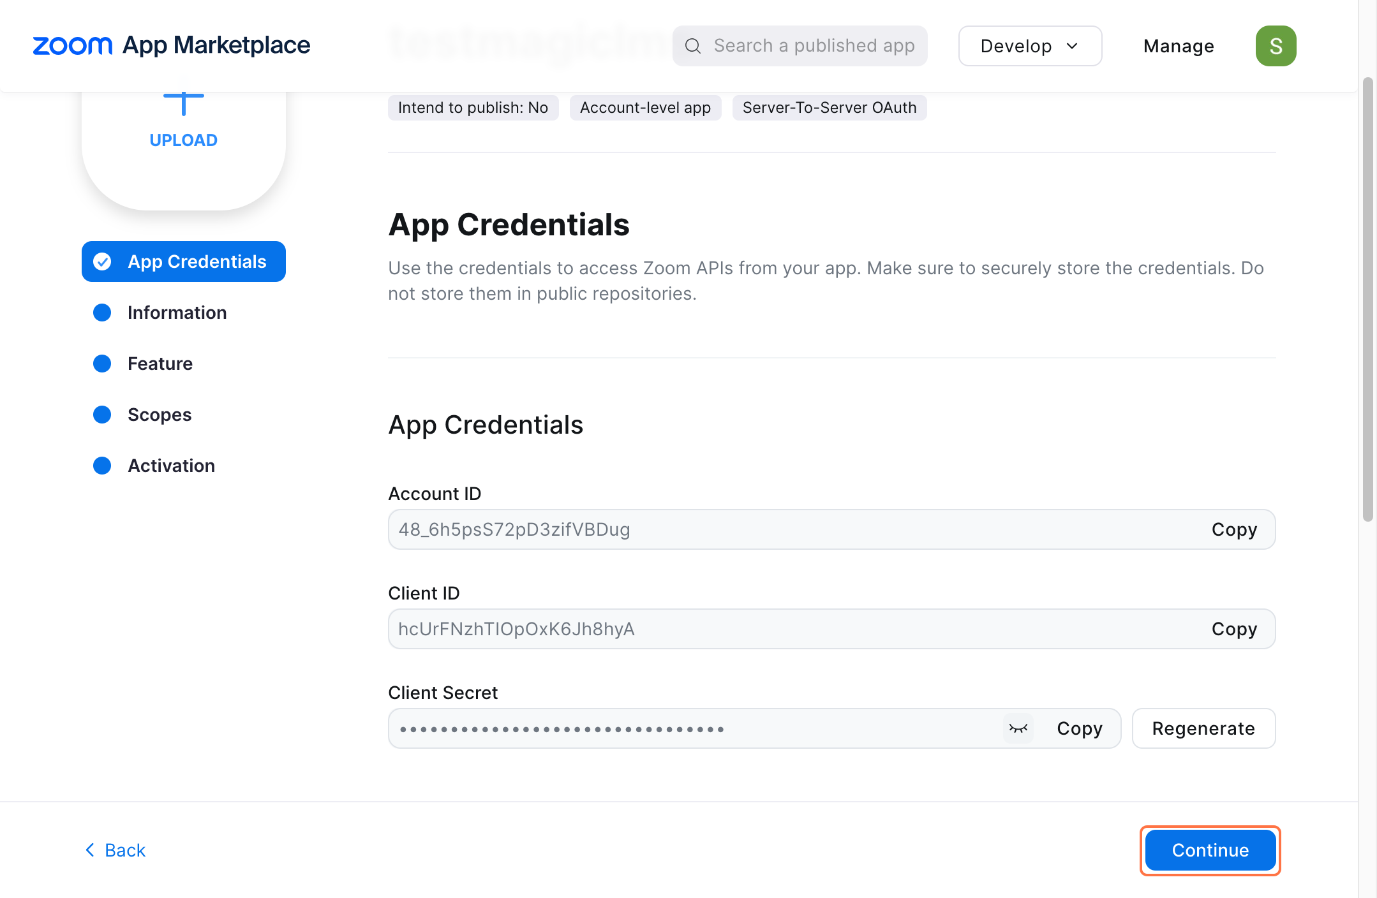The image size is (1377, 898).
Task: Copy the Client ID
Action: tap(1234, 629)
